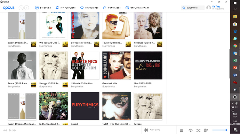Open the Offline Library section
This screenshot has height=134, width=240.
(137, 8)
